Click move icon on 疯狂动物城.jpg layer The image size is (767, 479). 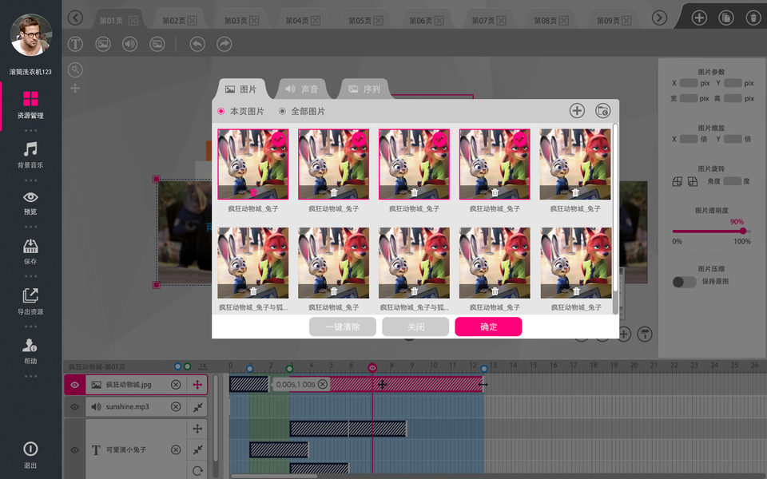pos(197,385)
